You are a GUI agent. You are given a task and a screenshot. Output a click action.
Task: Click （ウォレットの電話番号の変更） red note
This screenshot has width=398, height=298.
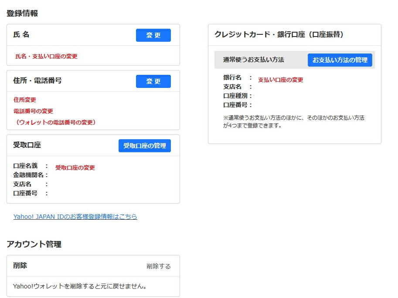pos(55,122)
